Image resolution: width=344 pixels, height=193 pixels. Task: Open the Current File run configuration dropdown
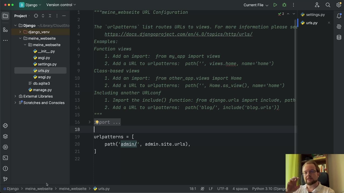(256, 5)
